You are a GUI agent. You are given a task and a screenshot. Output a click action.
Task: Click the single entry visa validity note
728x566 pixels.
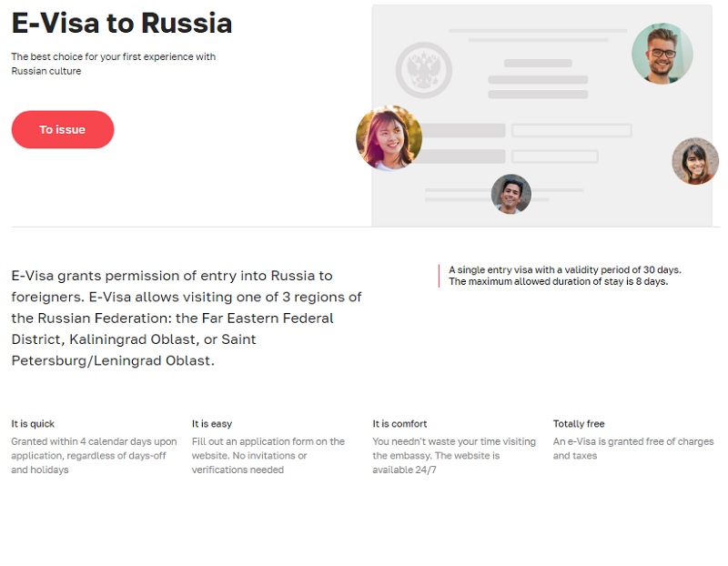564,270
